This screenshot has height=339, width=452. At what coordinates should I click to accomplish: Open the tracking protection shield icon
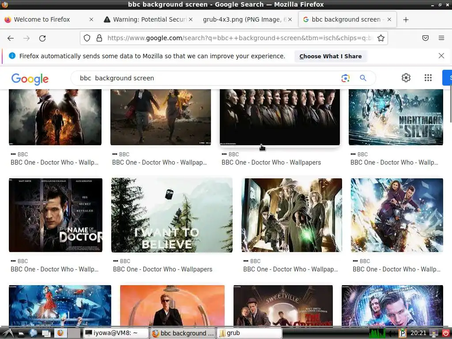click(87, 38)
